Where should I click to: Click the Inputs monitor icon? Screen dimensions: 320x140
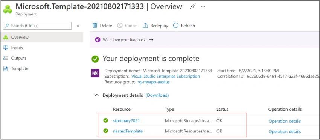(x=6, y=48)
